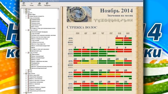Select Управление деятельностью in the tree
This screenshot has width=168, height=94.
click(x=37, y=91)
